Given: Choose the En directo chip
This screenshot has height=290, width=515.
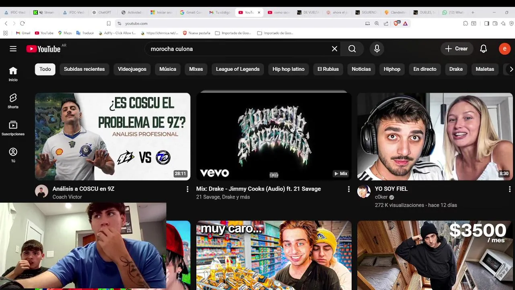Looking at the screenshot, I should coord(425,69).
